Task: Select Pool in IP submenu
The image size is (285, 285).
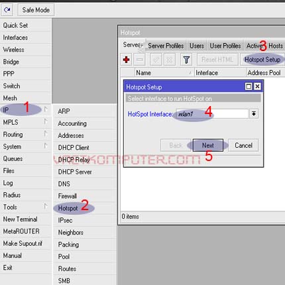Action: pos(85,256)
